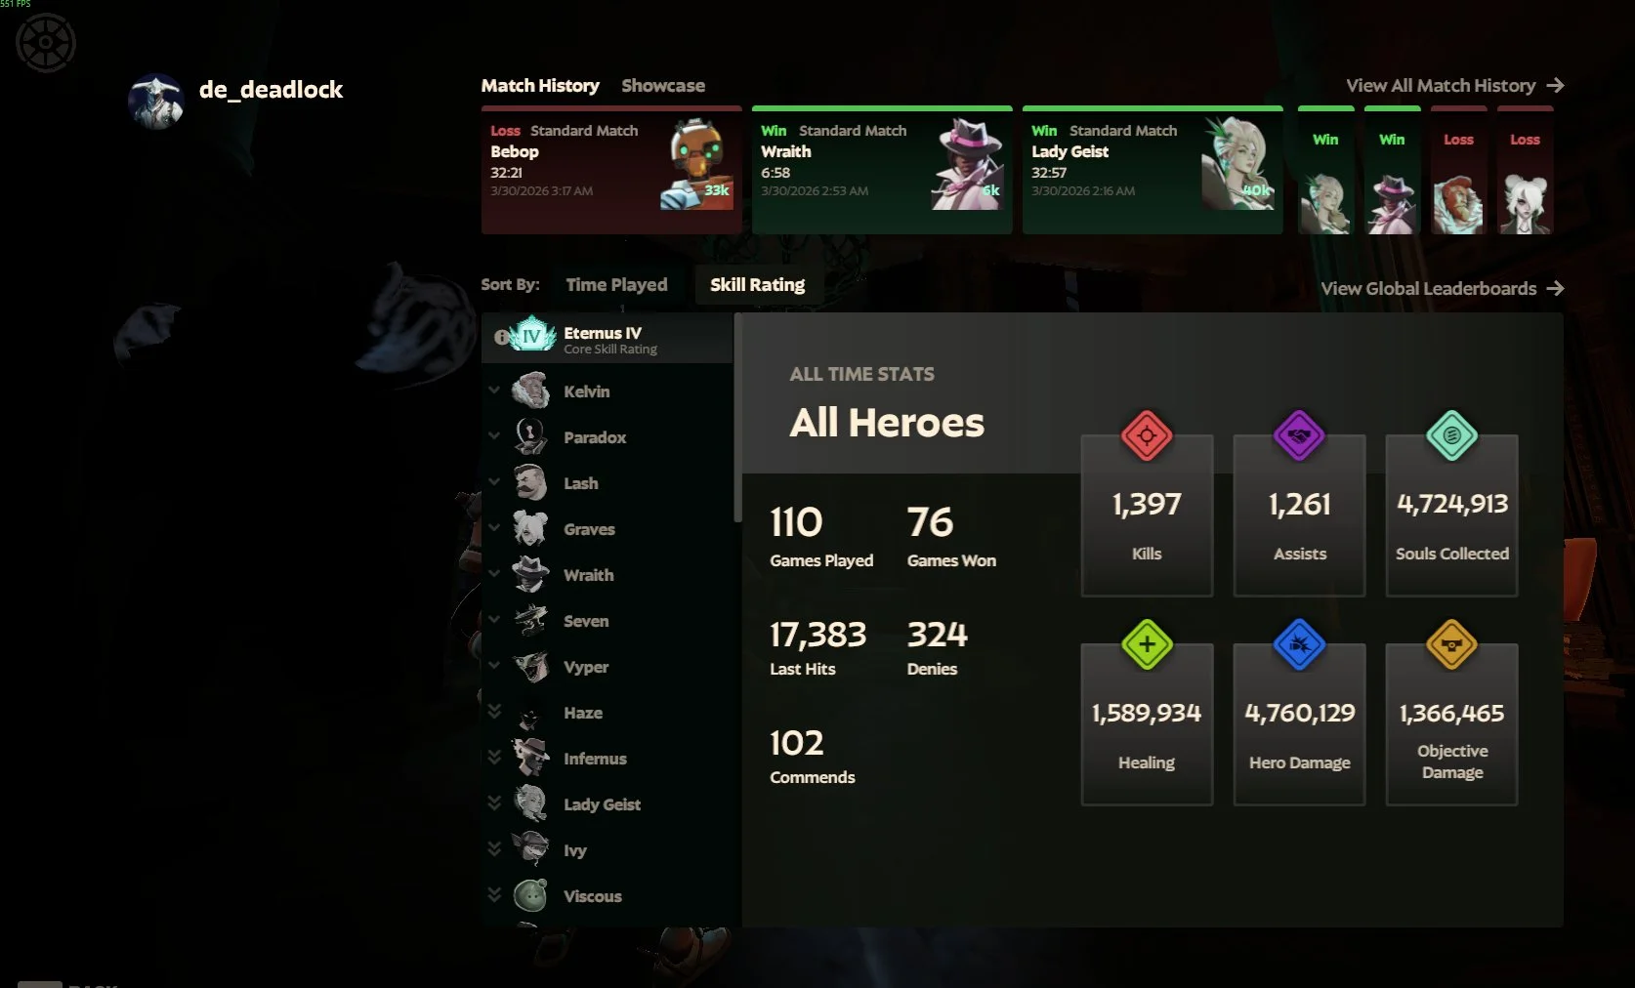Viewport: 1635px width, 988px height.
Task: Sort heroes by Time Played
Action: tap(616, 285)
